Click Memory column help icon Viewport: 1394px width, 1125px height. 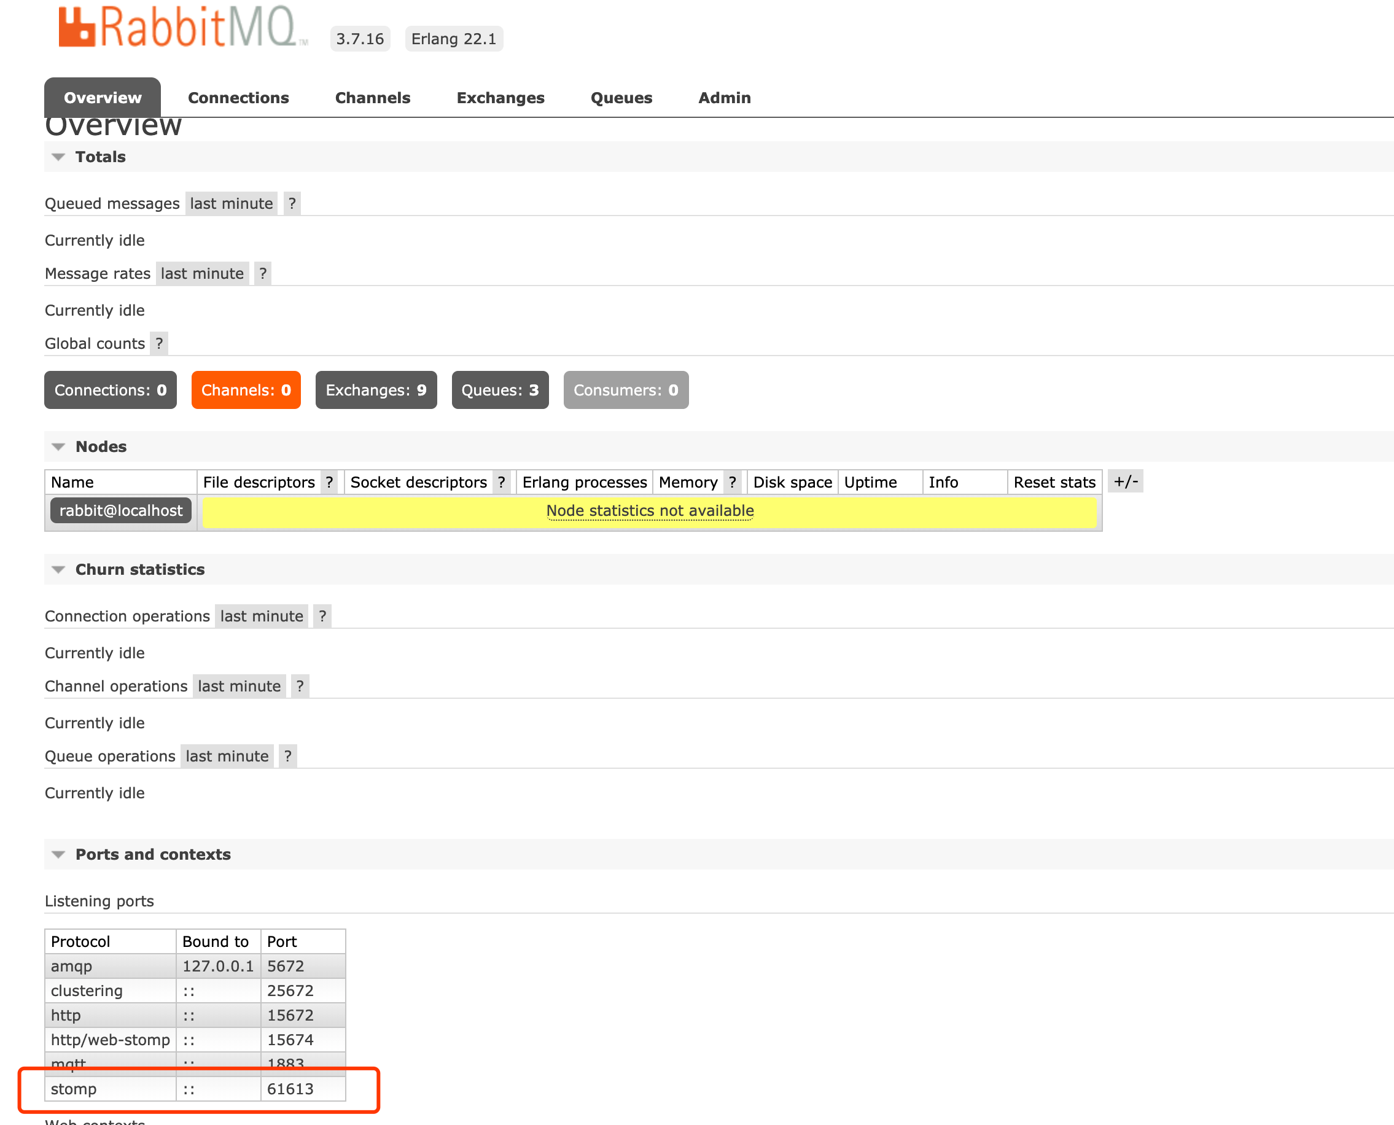pos(731,482)
